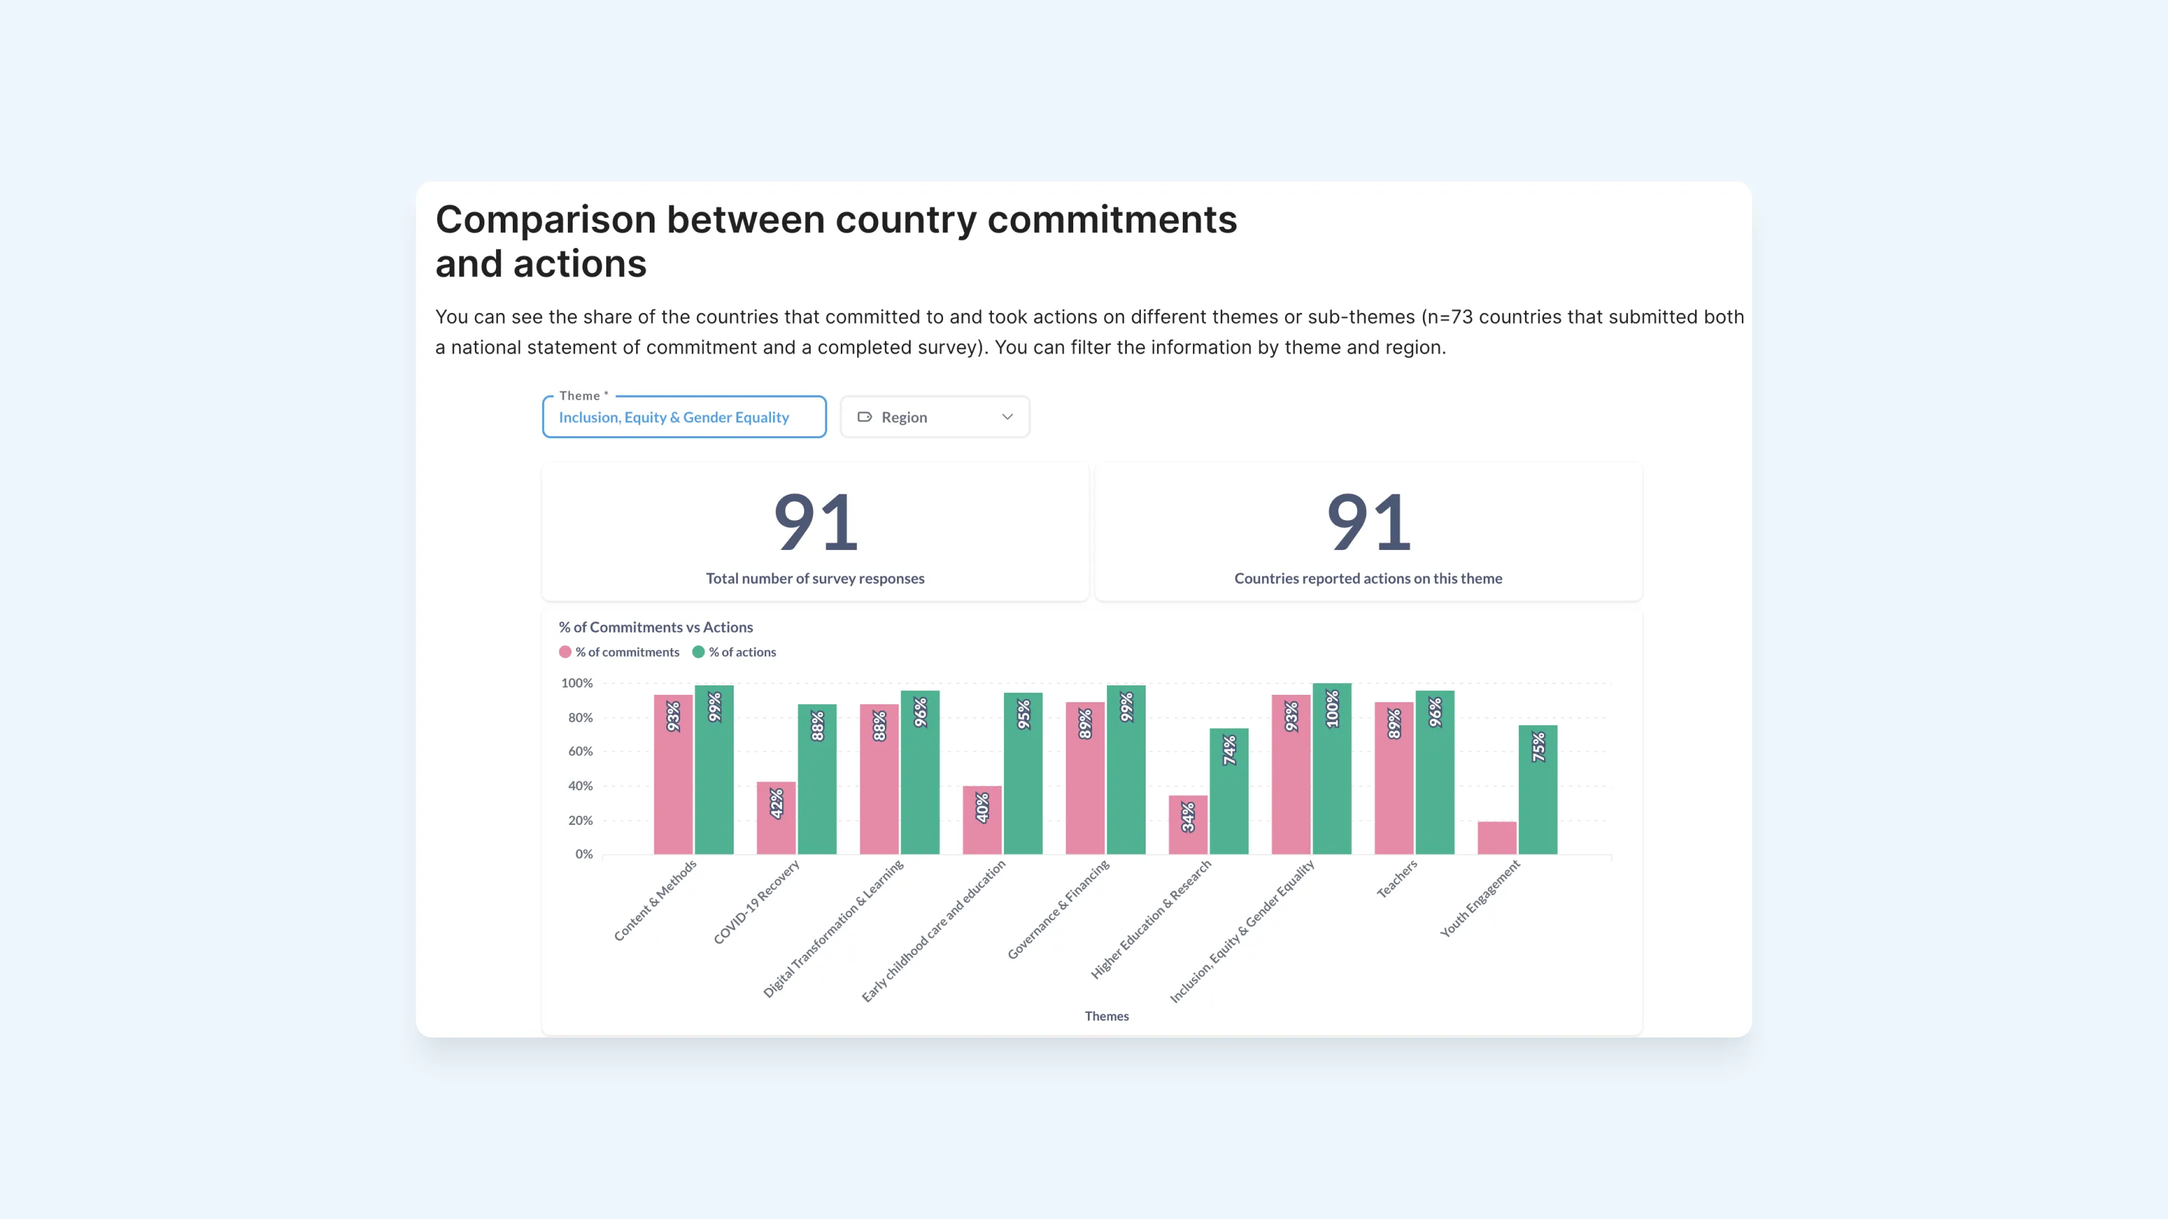Click the Countries reported actions card
The width and height of the screenshot is (2168, 1219).
pos(1368,532)
